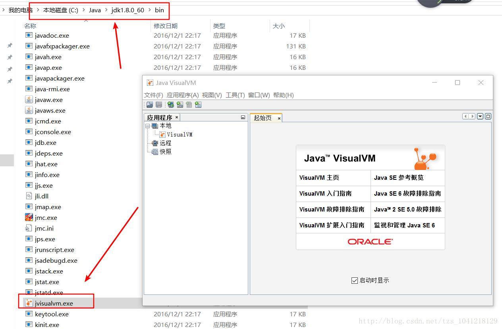The image size is (502, 329).
Task: Select the 本地 (Local) node in applications tree
Action: pyautogui.click(x=166, y=126)
